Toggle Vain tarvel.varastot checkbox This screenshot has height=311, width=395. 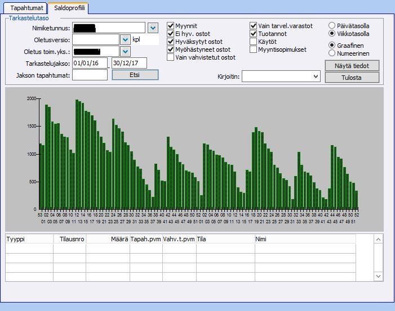[253, 26]
